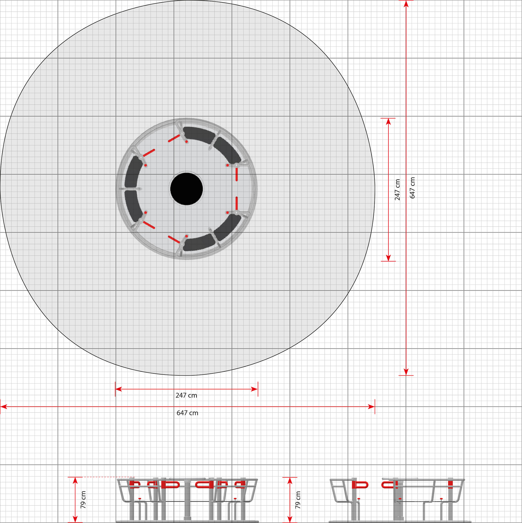
Task: Click the dark seat segment at carousel top
Action: [x=199, y=134]
